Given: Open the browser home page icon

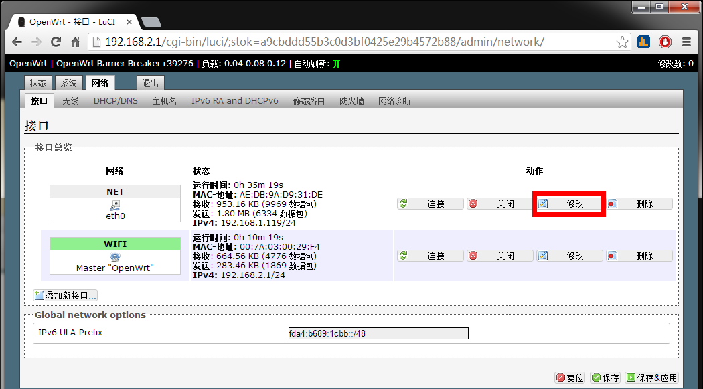Looking at the screenshot, I should (x=75, y=42).
